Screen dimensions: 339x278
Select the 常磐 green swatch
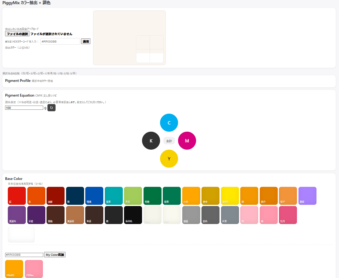pyautogui.click(x=153, y=196)
